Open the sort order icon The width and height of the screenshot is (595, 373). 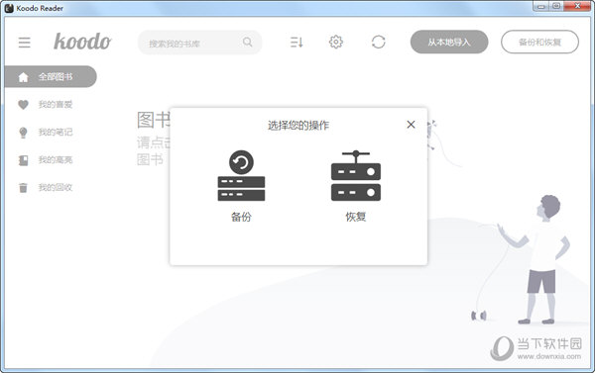(297, 42)
